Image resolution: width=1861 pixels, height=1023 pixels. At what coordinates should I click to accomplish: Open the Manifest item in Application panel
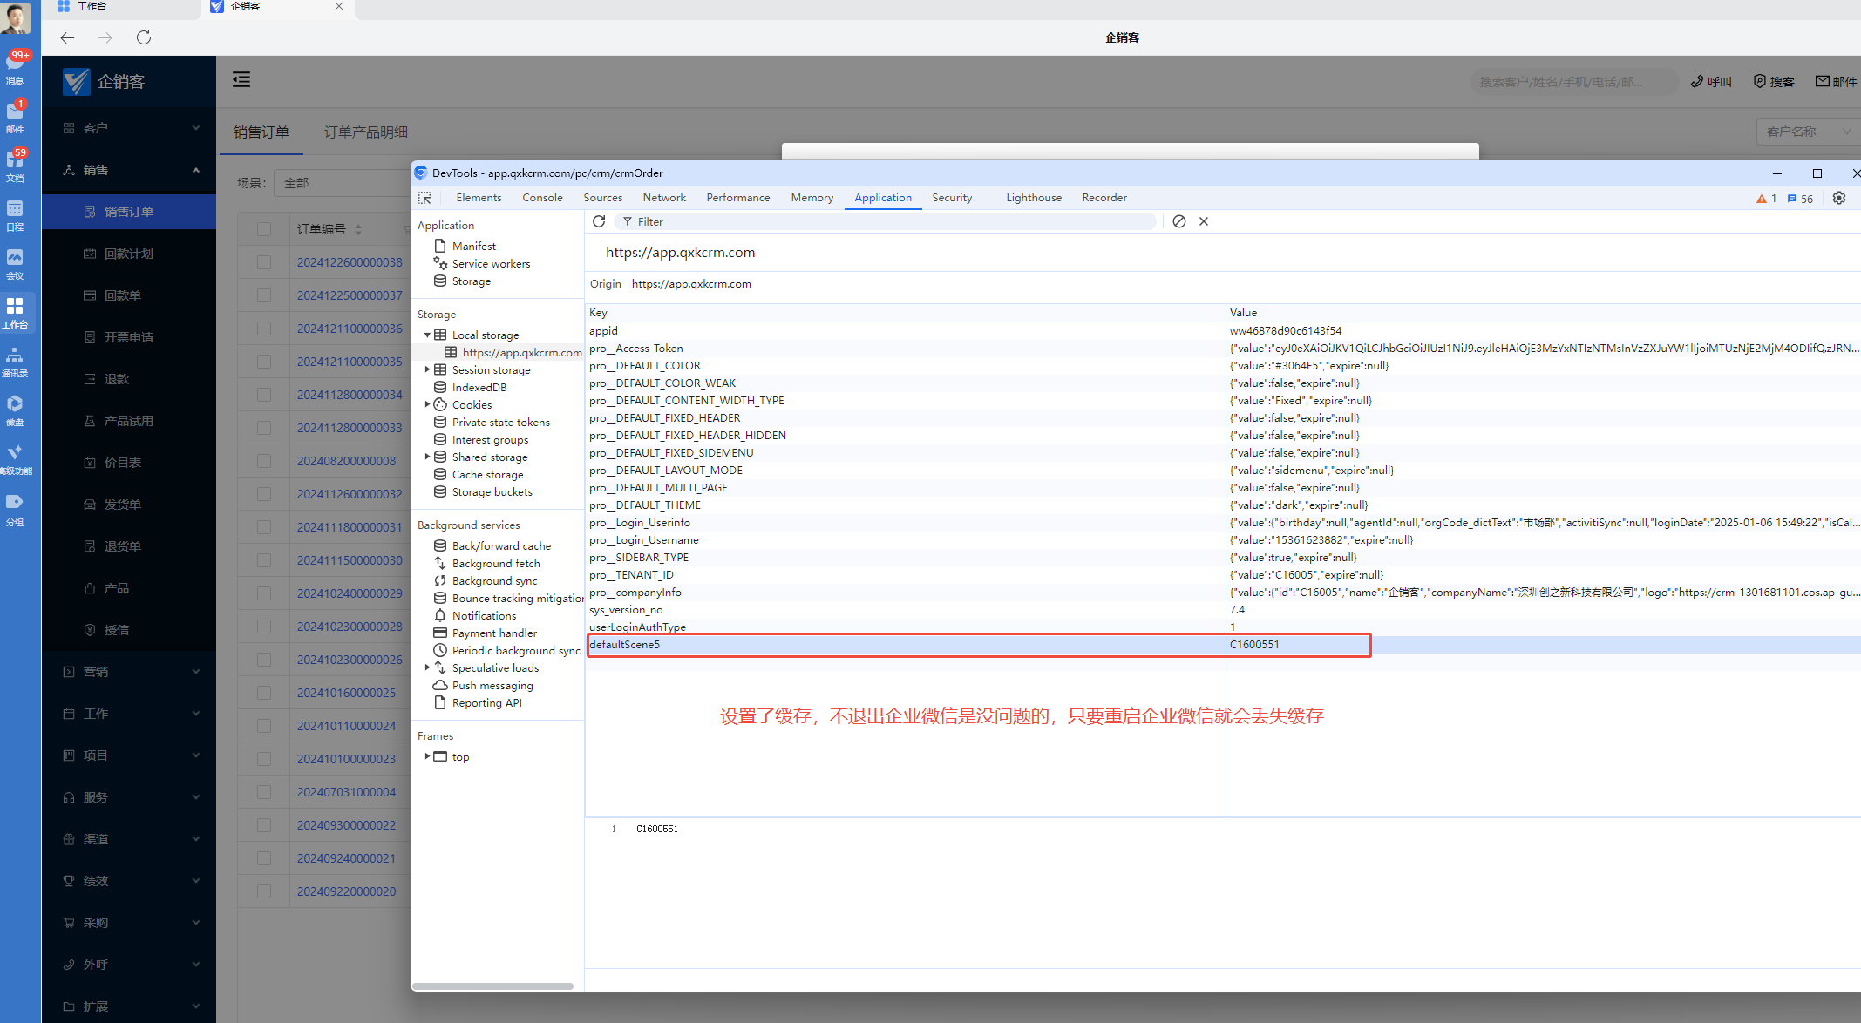474,247
